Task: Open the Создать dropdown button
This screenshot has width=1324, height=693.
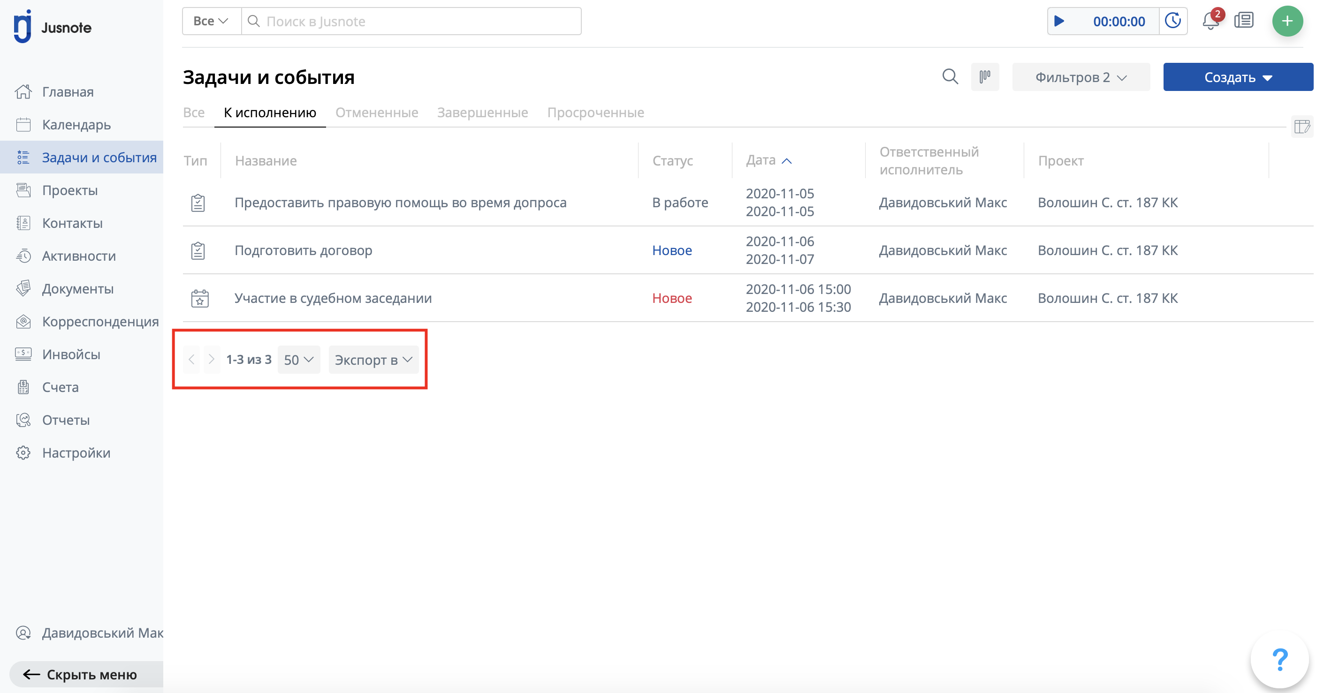Action: 1238,77
